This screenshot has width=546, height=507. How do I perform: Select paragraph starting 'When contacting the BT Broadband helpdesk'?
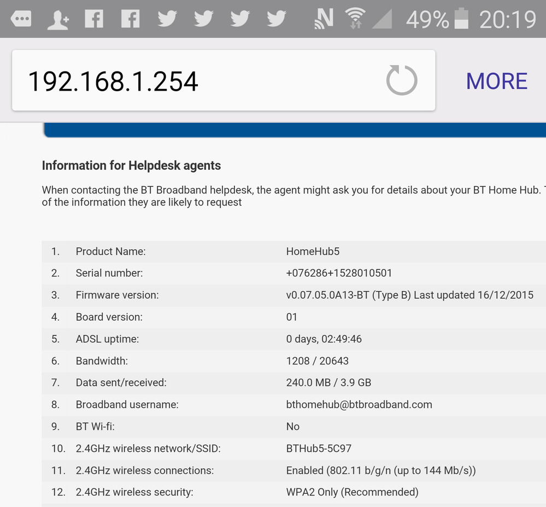tap(293, 196)
